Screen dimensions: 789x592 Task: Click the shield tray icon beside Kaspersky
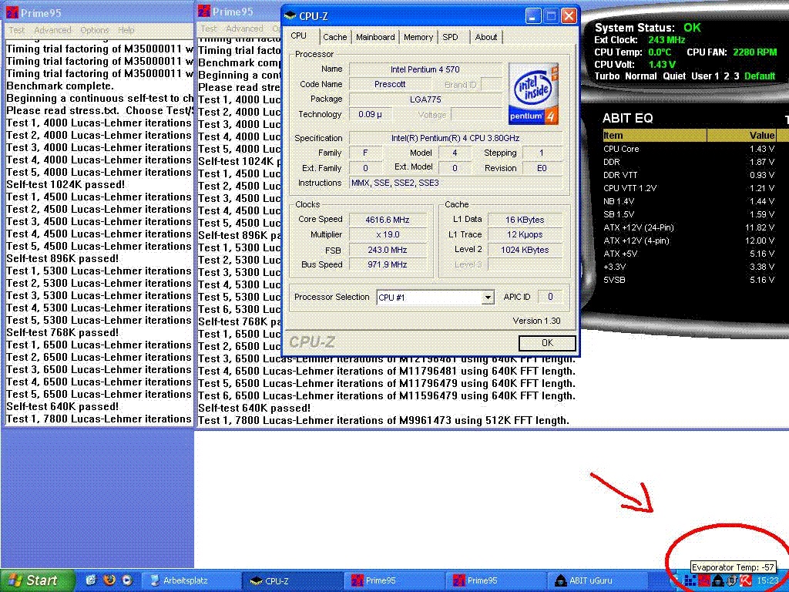pos(732,580)
